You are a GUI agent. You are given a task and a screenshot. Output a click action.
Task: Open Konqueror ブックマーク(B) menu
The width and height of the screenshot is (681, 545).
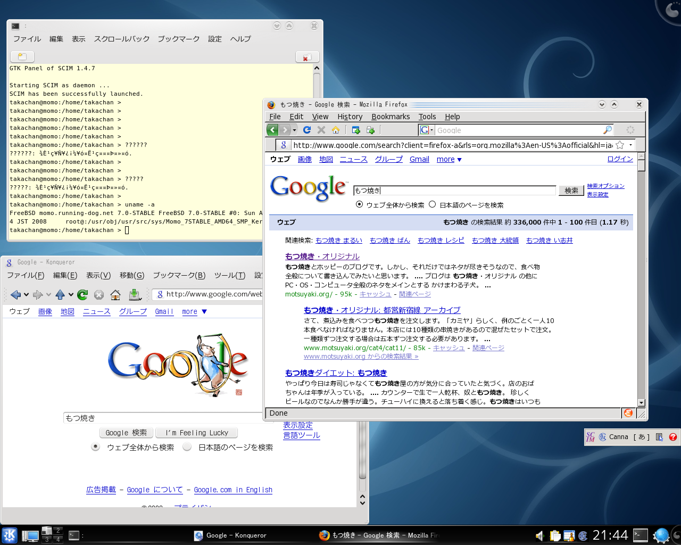179,275
